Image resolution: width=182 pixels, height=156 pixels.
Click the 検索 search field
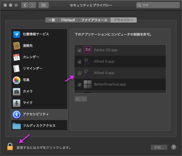[158, 5]
